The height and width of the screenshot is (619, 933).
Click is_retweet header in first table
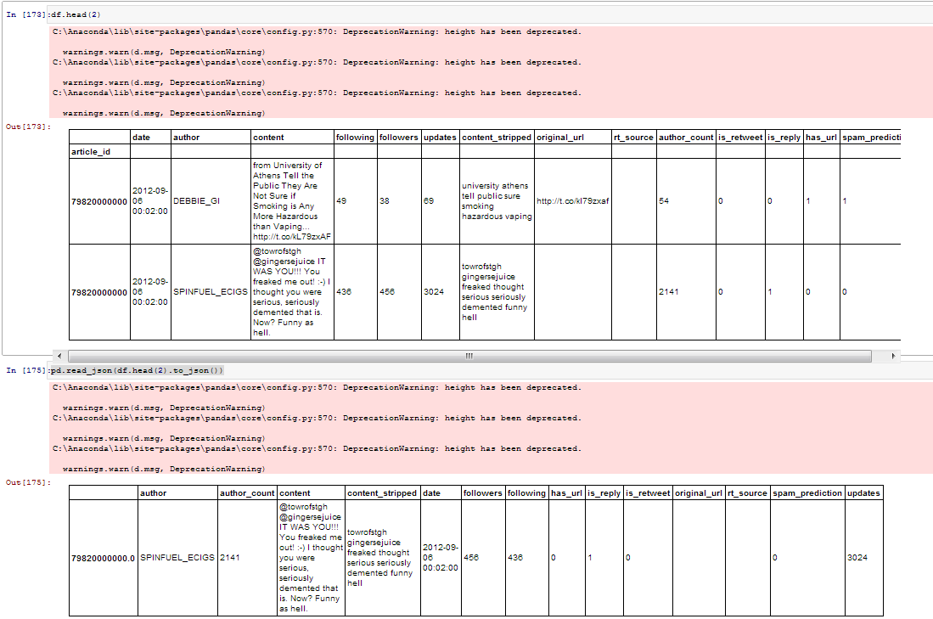pyautogui.click(x=740, y=137)
